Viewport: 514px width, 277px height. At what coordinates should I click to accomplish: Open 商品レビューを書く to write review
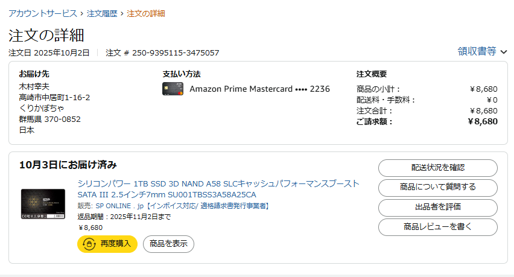[x=437, y=227]
